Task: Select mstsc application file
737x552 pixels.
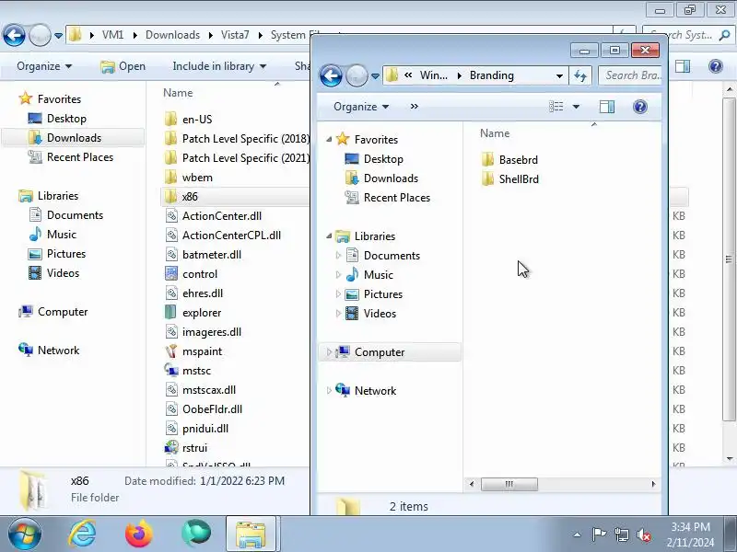Action: tap(188, 371)
